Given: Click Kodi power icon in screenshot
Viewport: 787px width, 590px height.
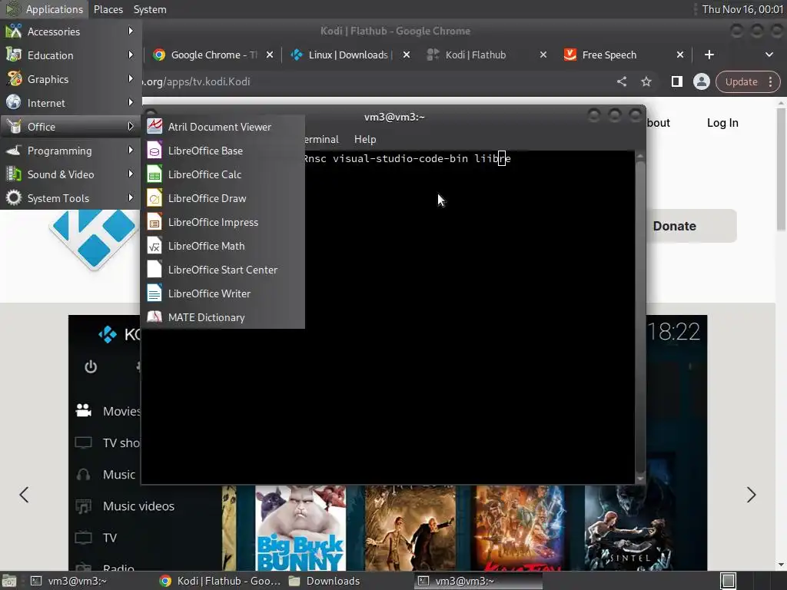Looking at the screenshot, I should [91, 367].
